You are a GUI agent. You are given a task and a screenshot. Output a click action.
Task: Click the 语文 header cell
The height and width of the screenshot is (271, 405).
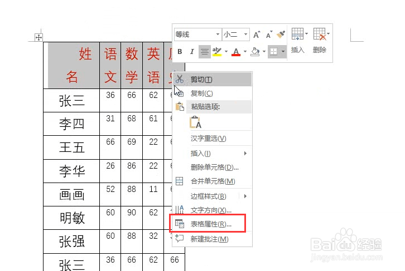click(110, 66)
